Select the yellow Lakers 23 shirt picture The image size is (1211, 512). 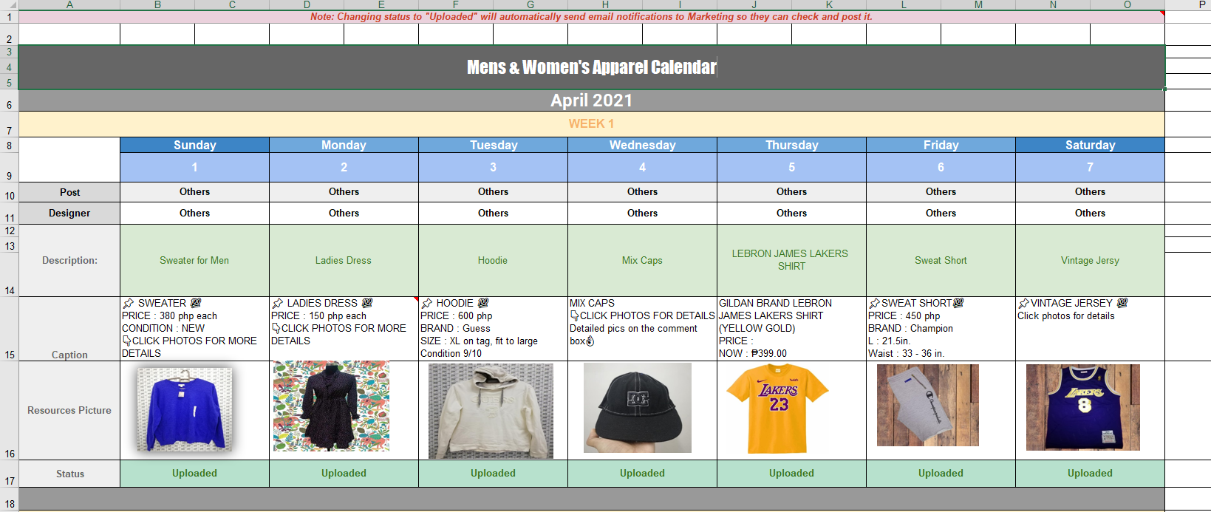coord(778,409)
